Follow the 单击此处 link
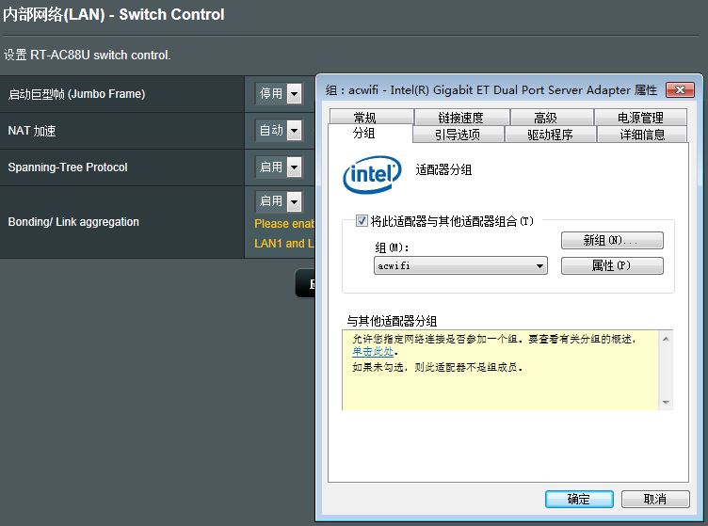Image resolution: width=708 pixels, height=526 pixels. (373, 351)
